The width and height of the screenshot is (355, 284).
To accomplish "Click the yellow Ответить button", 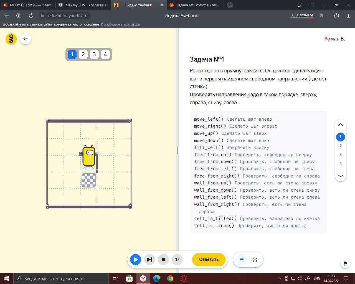I will point(209,260).
